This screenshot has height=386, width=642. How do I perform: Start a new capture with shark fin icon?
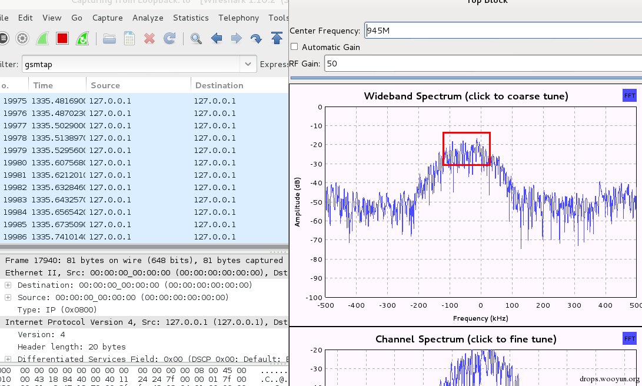[x=42, y=39]
